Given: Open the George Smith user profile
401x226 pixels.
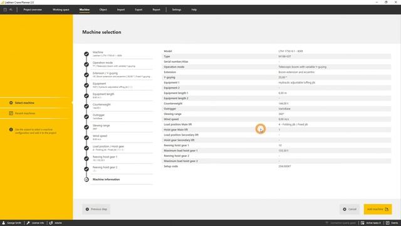Looking at the screenshot, I should (12, 223).
